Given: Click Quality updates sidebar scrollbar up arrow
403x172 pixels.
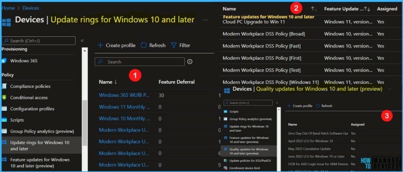Looking at the screenshot, I should pyautogui.click(x=279, y=109).
